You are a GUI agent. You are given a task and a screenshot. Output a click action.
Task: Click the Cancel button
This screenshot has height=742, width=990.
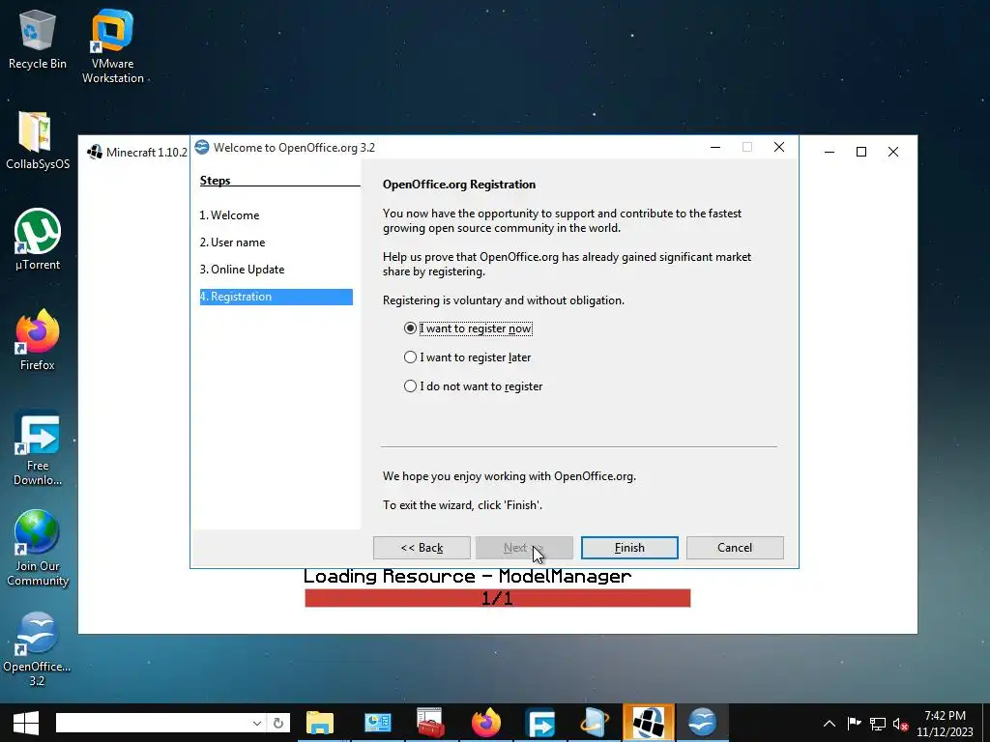click(735, 548)
